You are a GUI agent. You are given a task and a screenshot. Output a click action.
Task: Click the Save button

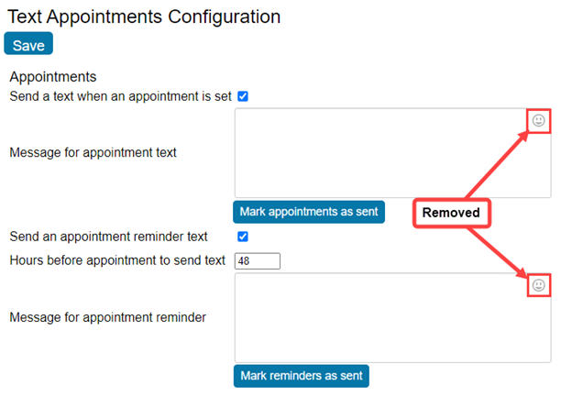point(28,44)
